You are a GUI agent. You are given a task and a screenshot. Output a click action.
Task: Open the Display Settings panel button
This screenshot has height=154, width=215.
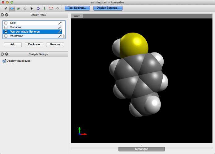[x=108, y=8]
